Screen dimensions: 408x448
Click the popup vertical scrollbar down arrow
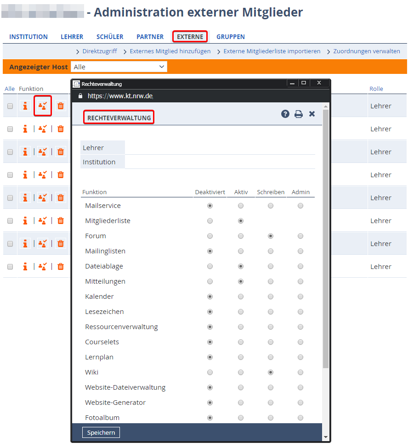click(326, 437)
